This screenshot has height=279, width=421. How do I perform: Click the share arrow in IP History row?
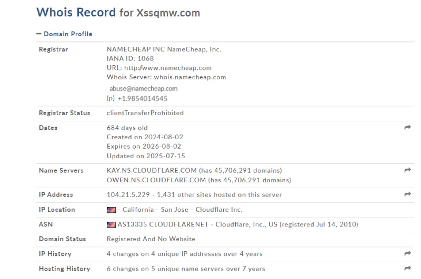point(407,254)
